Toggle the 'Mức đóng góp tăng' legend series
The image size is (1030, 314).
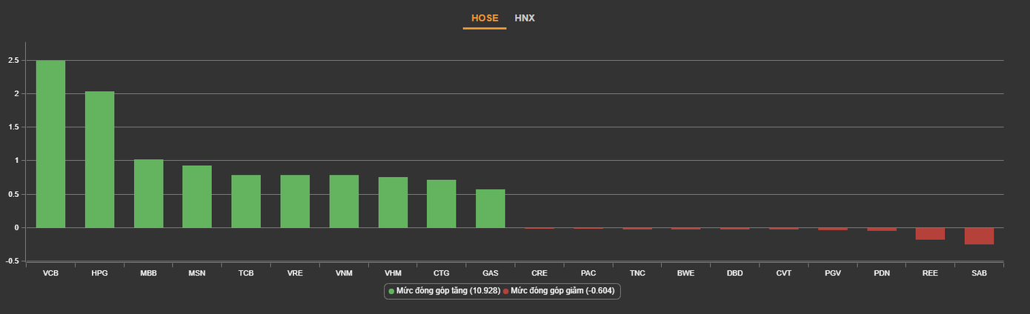(x=443, y=291)
